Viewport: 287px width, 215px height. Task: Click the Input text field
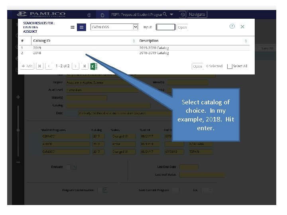tap(165, 27)
